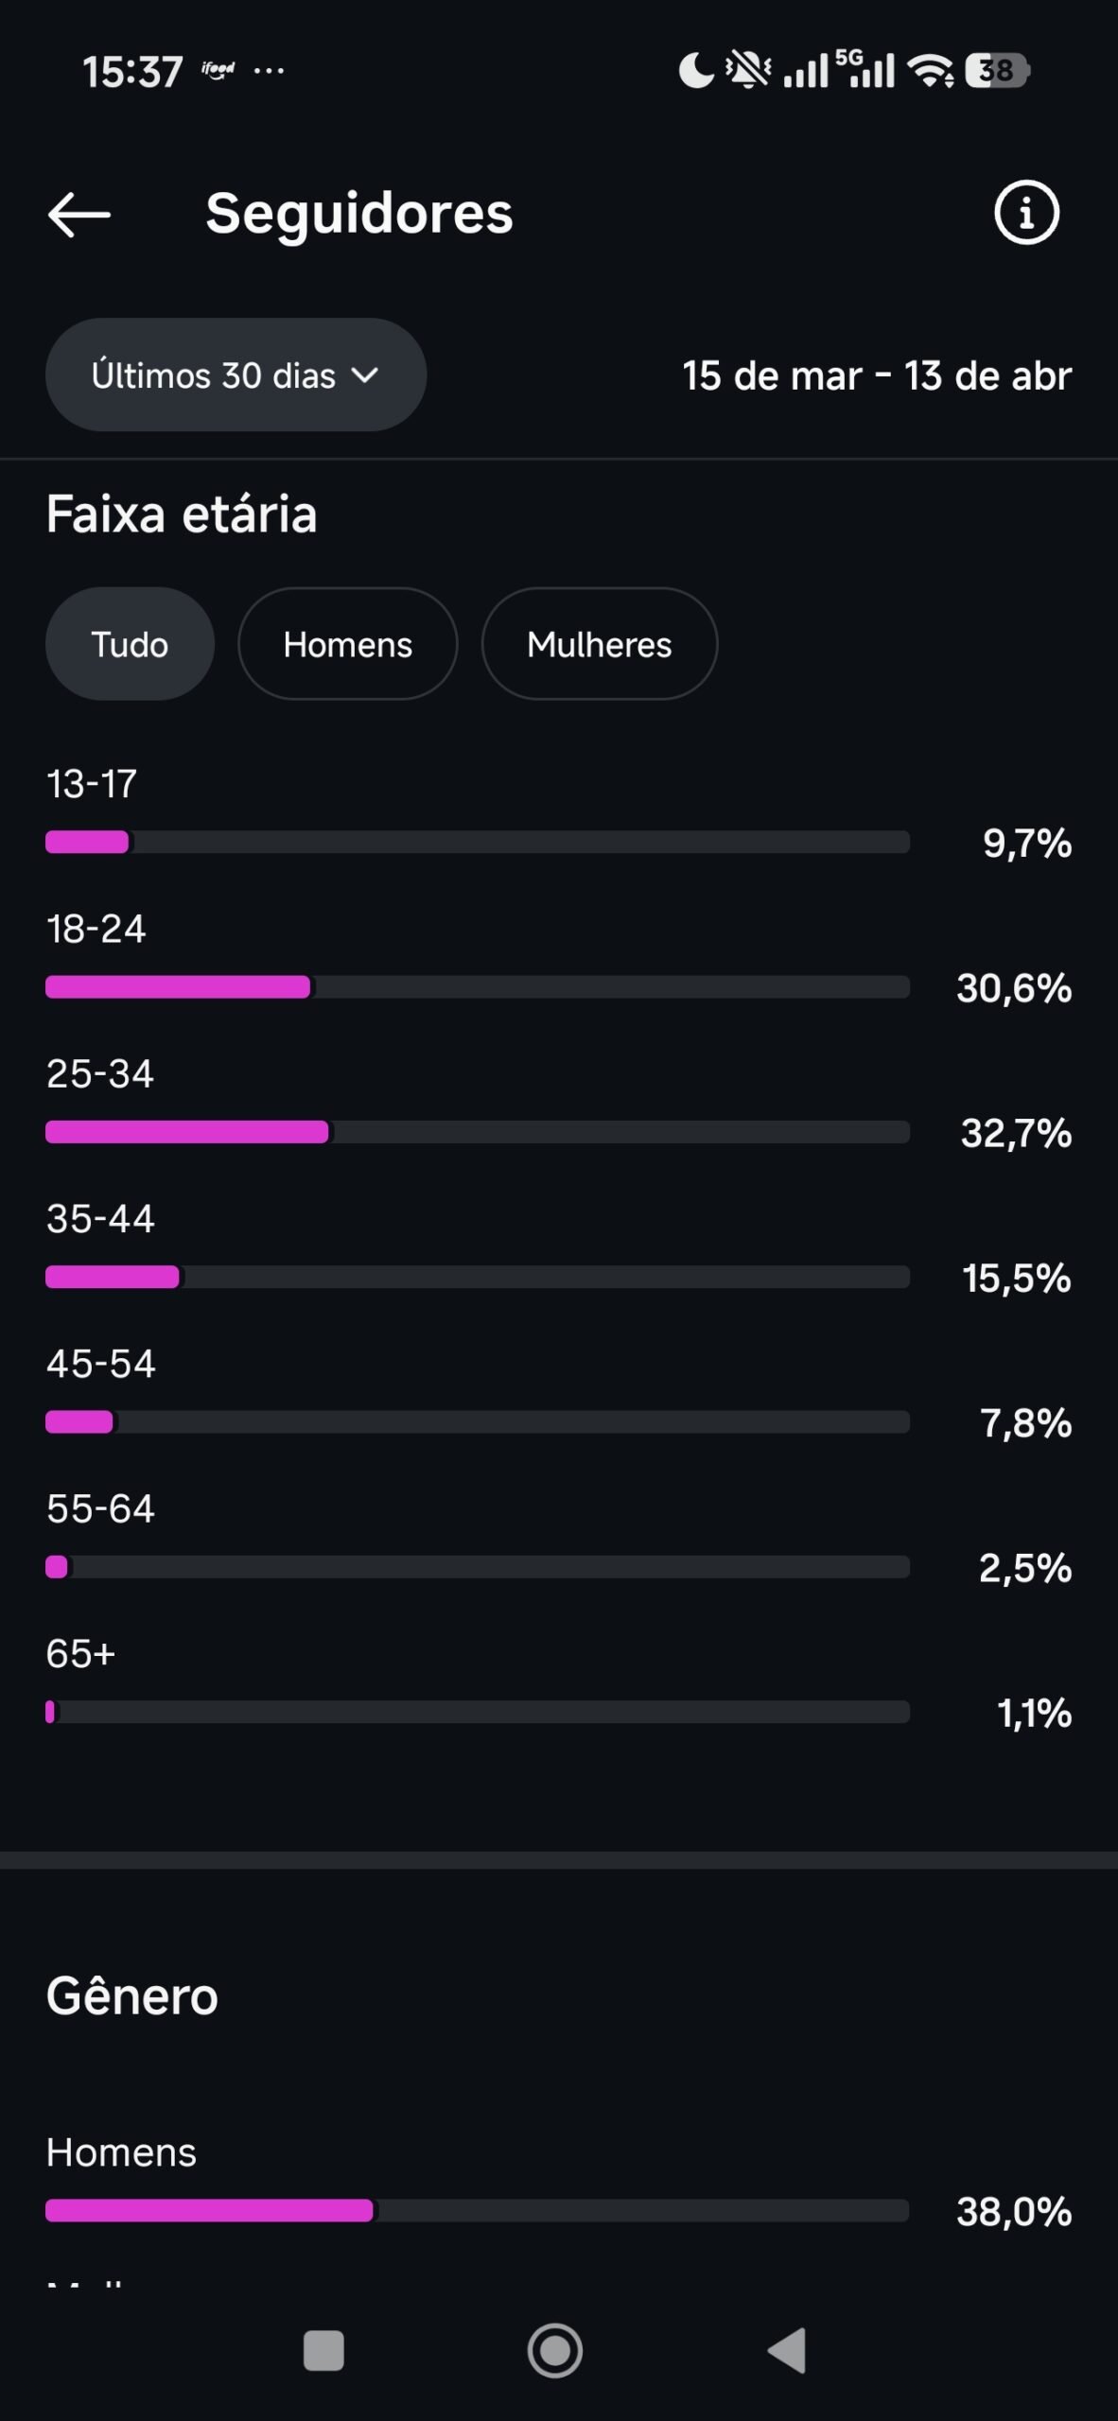1118x2421 pixels.
Task: Tap the Android back triangle button
Action: click(x=787, y=2350)
